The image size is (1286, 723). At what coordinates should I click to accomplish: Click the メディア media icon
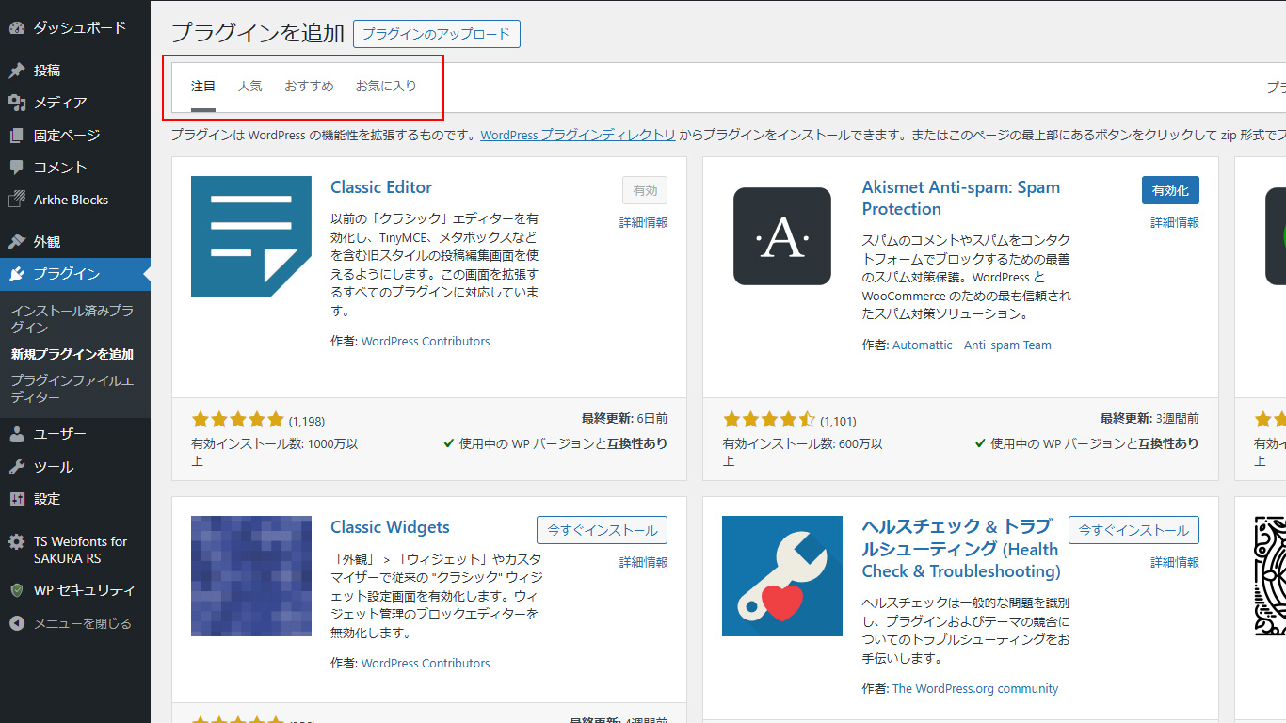click(17, 103)
